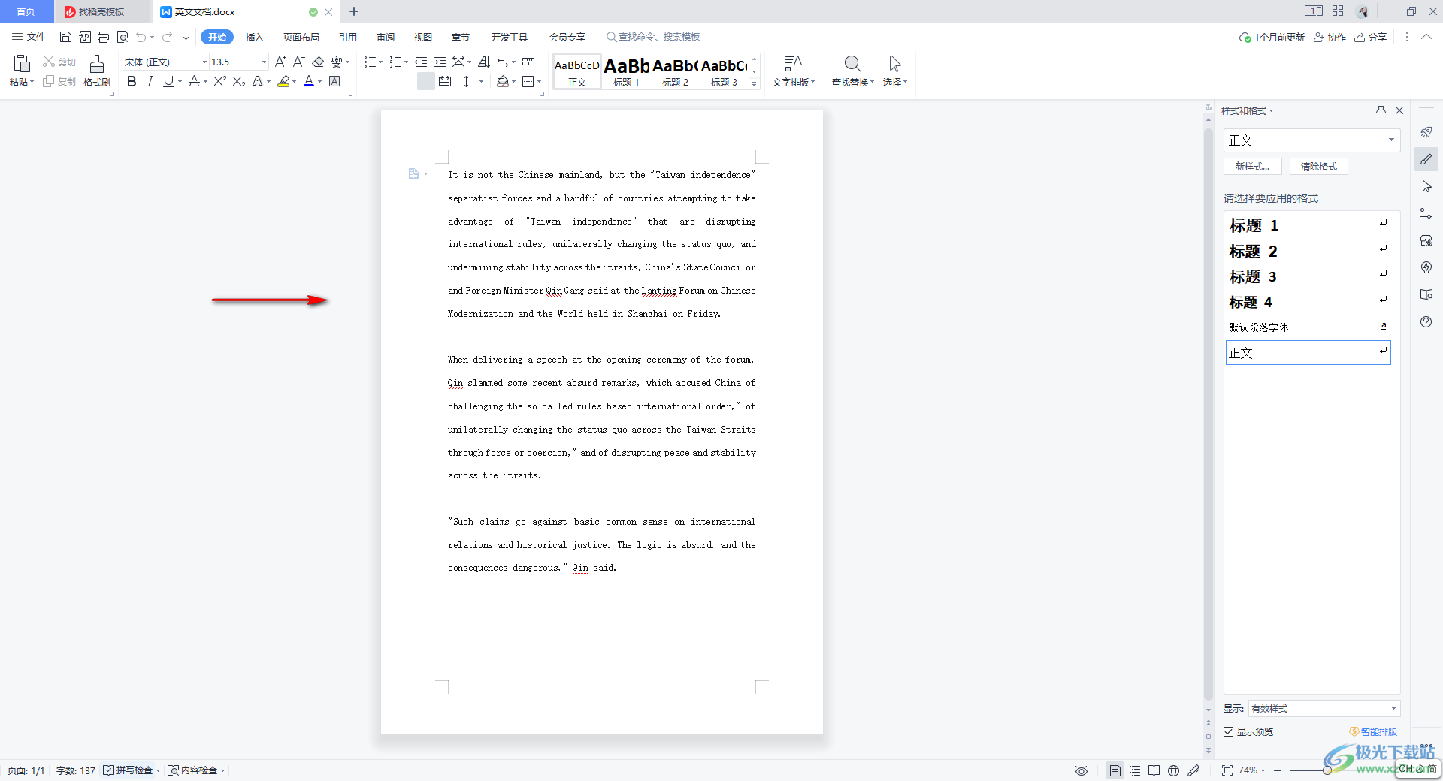This screenshot has width=1443, height=781.
Task: Click the Character Border icon
Action: (334, 81)
